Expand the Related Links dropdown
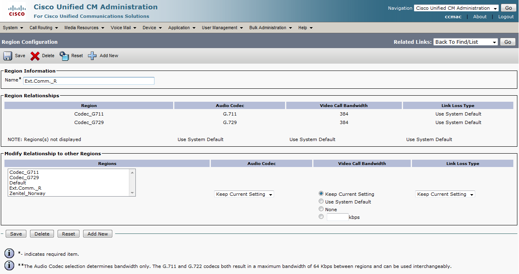 pos(465,42)
